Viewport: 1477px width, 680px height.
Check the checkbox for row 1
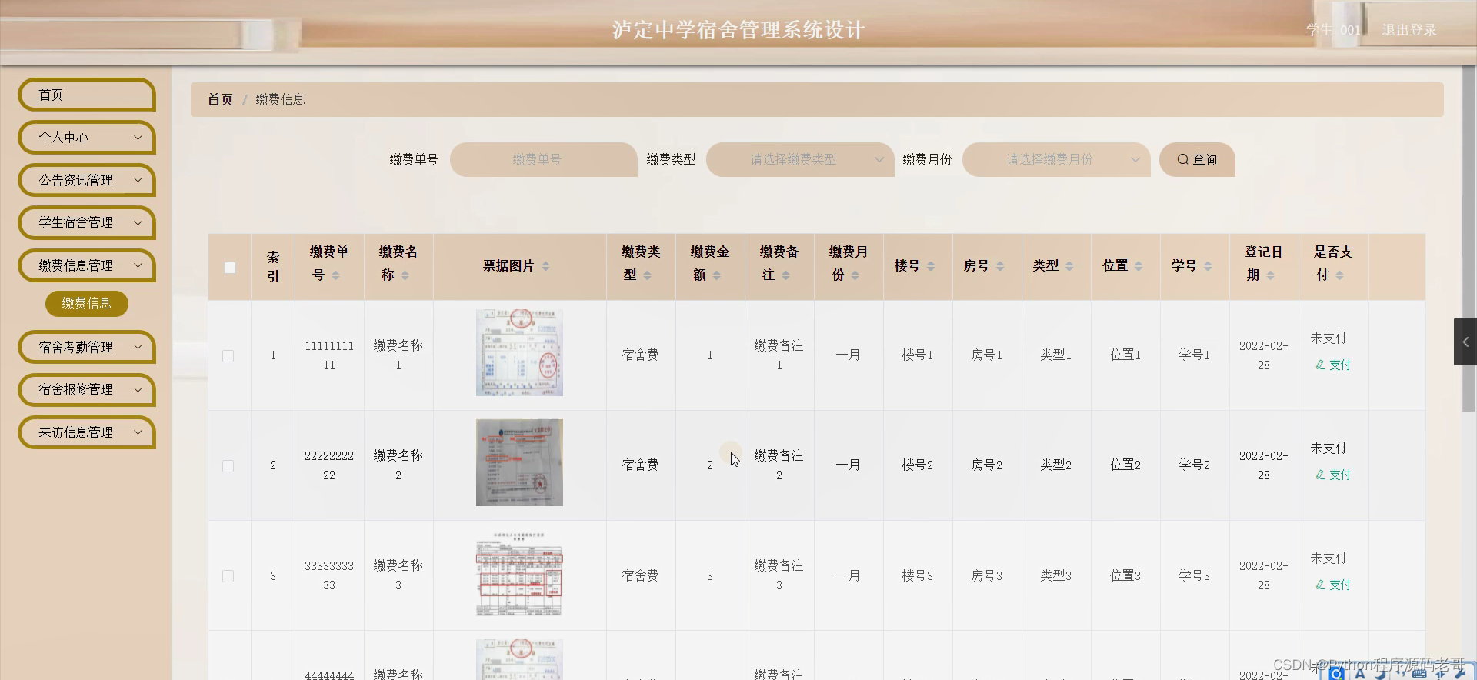pyautogui.click(x=228, y=356)
